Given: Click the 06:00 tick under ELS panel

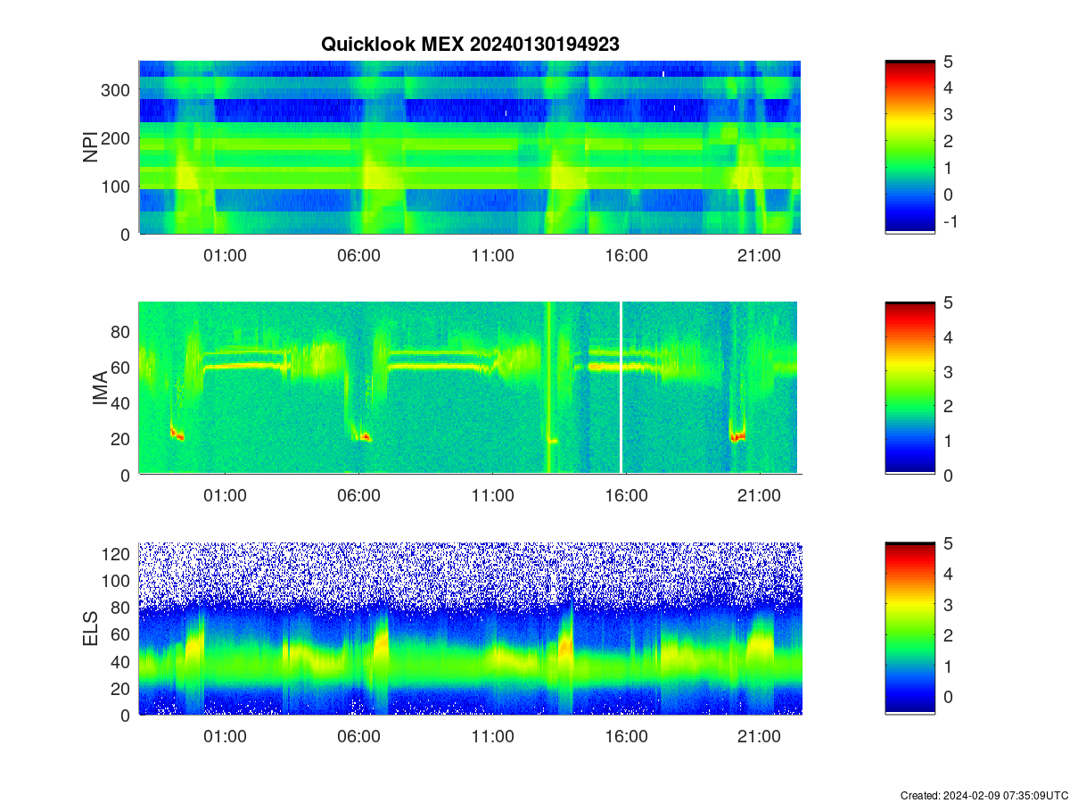Looking at the screenshot, I should [358, 737].
